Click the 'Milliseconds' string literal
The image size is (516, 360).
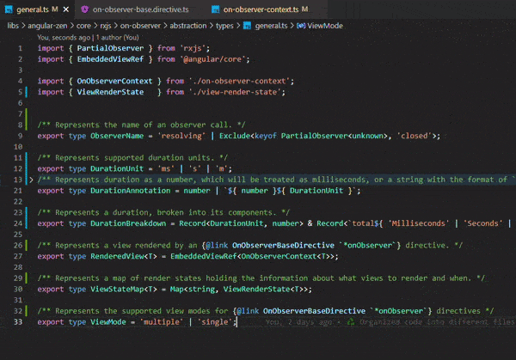point(418,223)
